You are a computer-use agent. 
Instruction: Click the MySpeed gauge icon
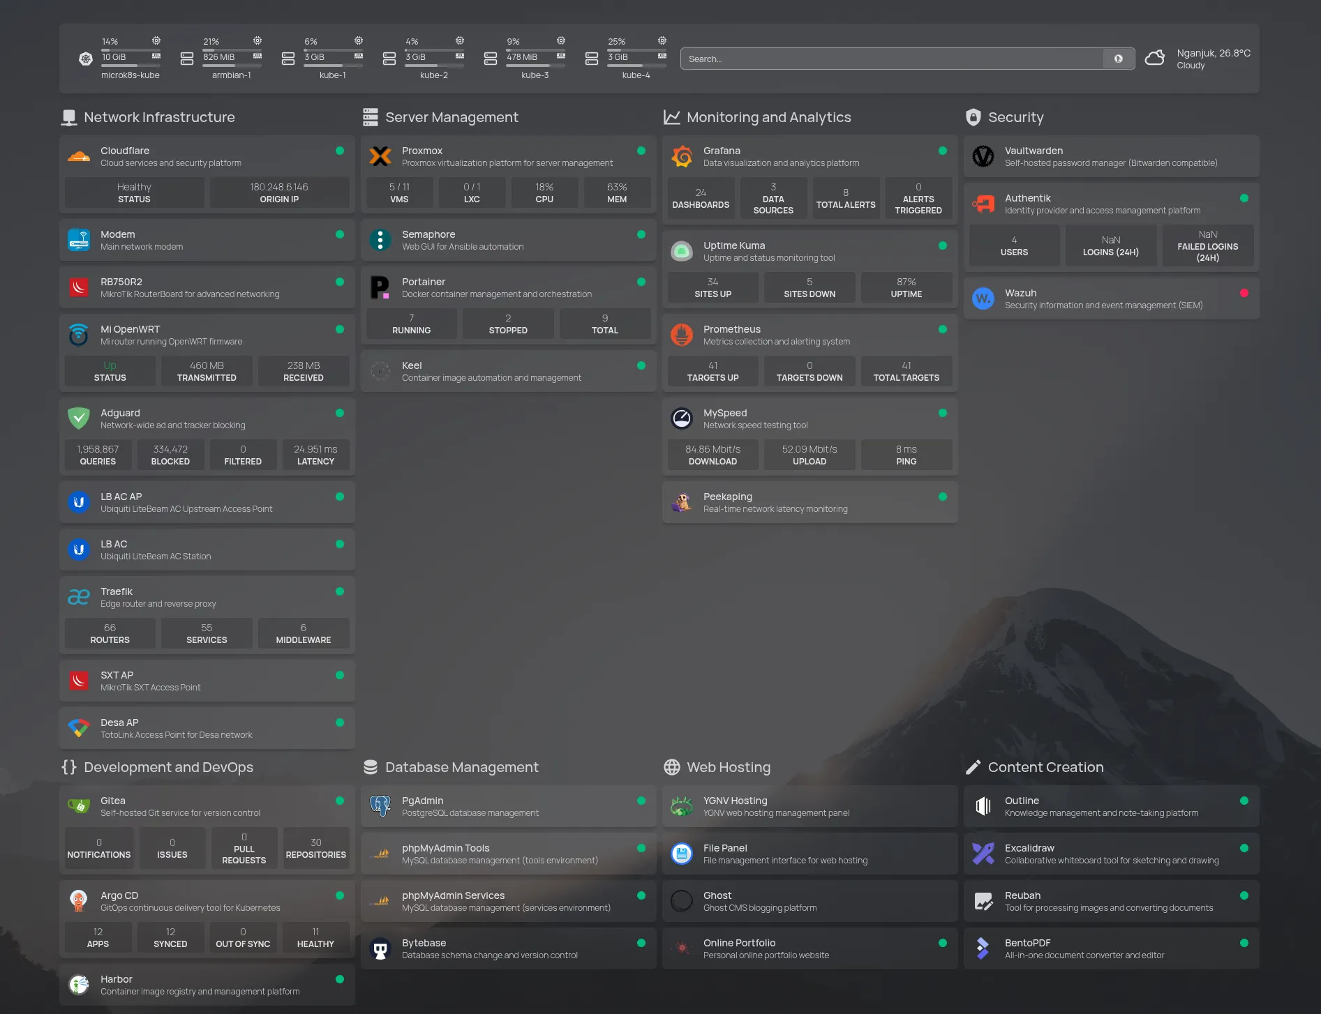click(x=682, y=418)
